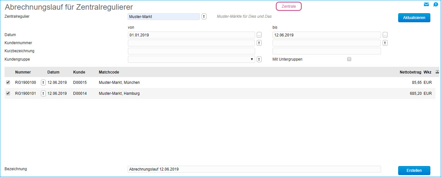The image size is (441, 177).
Task: Open invoice RG1900100 detail icon
Action: pos(43,83)
